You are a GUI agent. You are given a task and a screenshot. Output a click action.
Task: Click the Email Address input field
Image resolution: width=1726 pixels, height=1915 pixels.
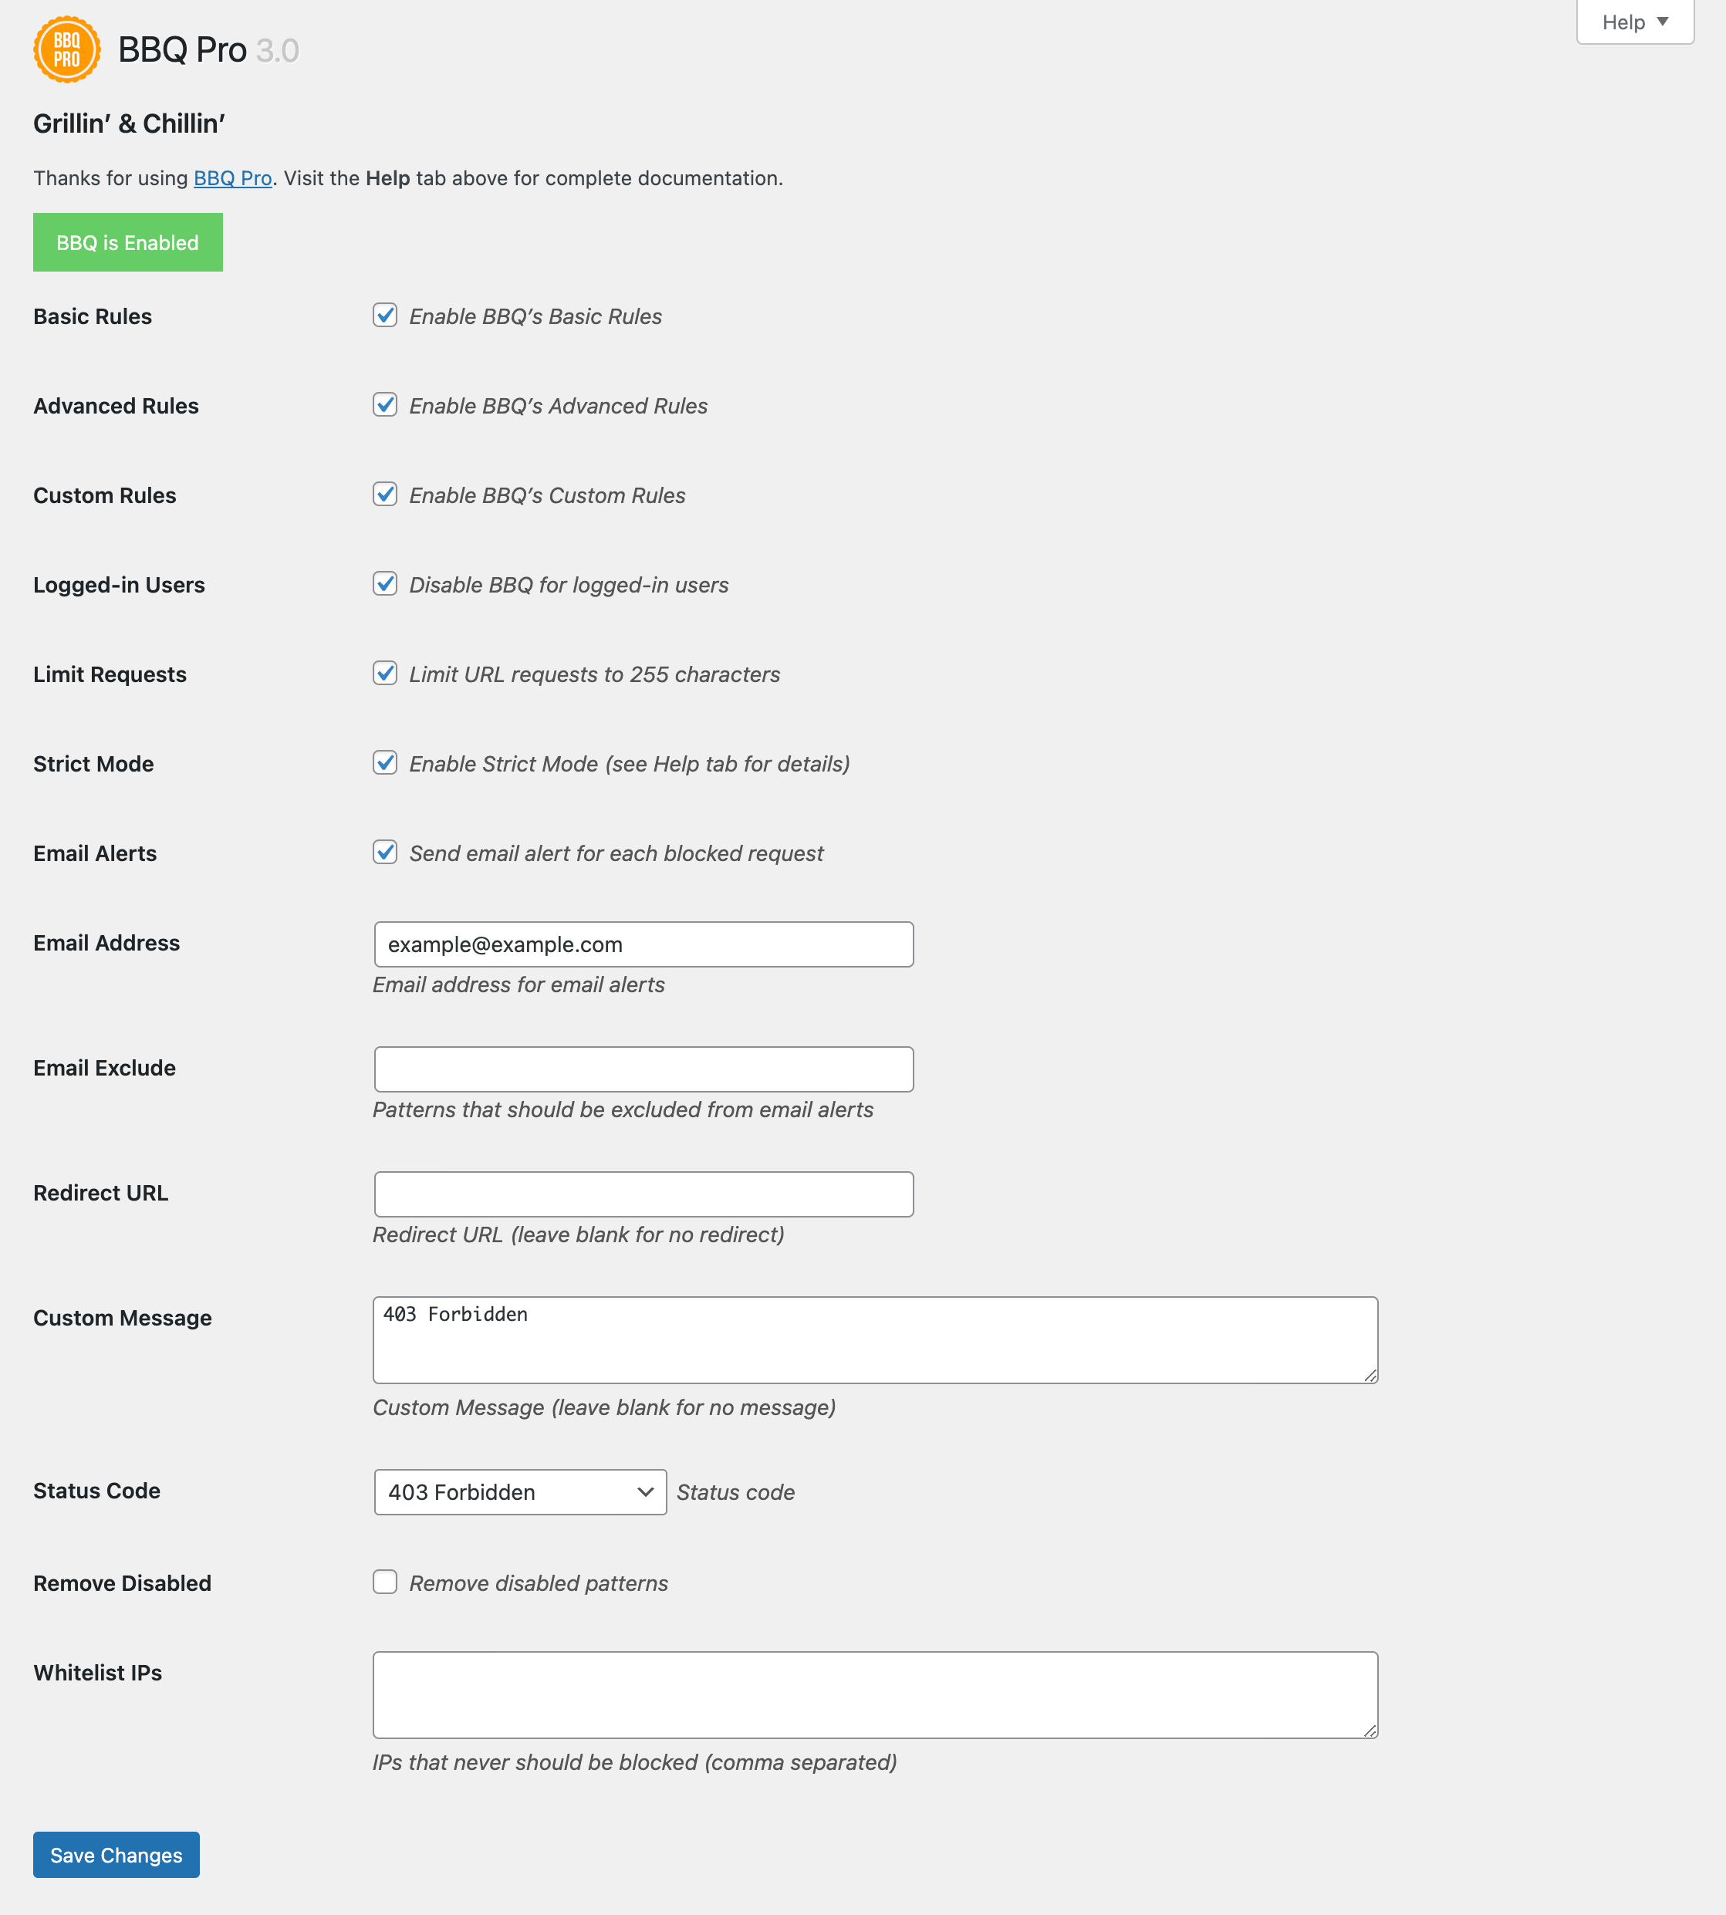644,944
